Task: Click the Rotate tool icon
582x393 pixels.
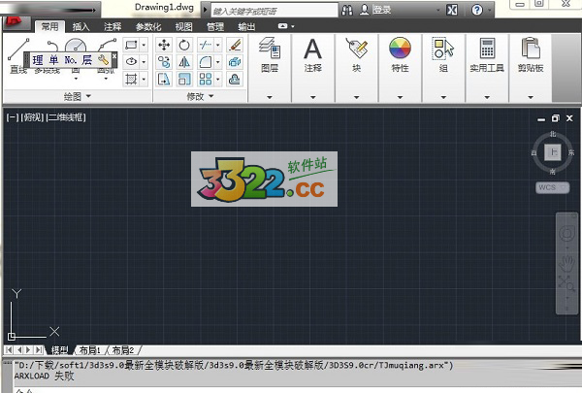Action: click(184, 45)
